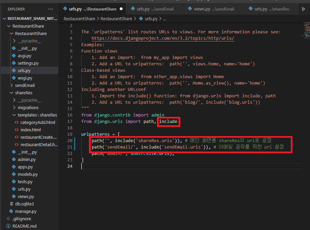Collapse the templates\shareRes folder
The width and height of the screenshot is (310, 230).
pos(14,115)
